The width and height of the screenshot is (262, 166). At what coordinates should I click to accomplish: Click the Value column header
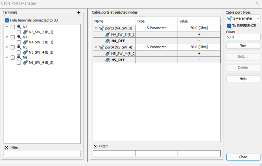pos(198,21)
